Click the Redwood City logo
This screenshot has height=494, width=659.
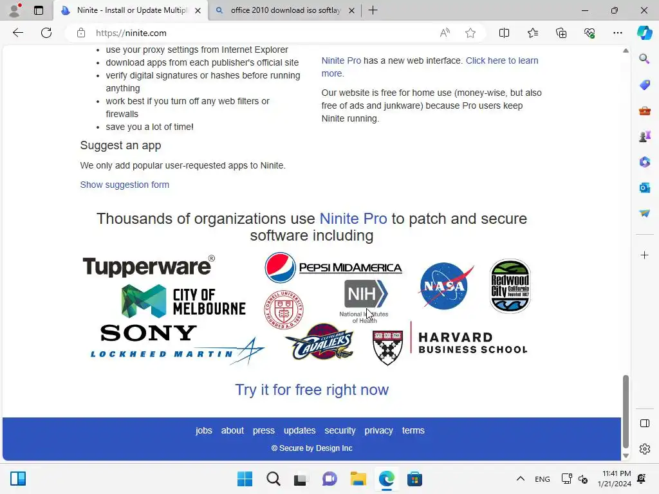510,286
